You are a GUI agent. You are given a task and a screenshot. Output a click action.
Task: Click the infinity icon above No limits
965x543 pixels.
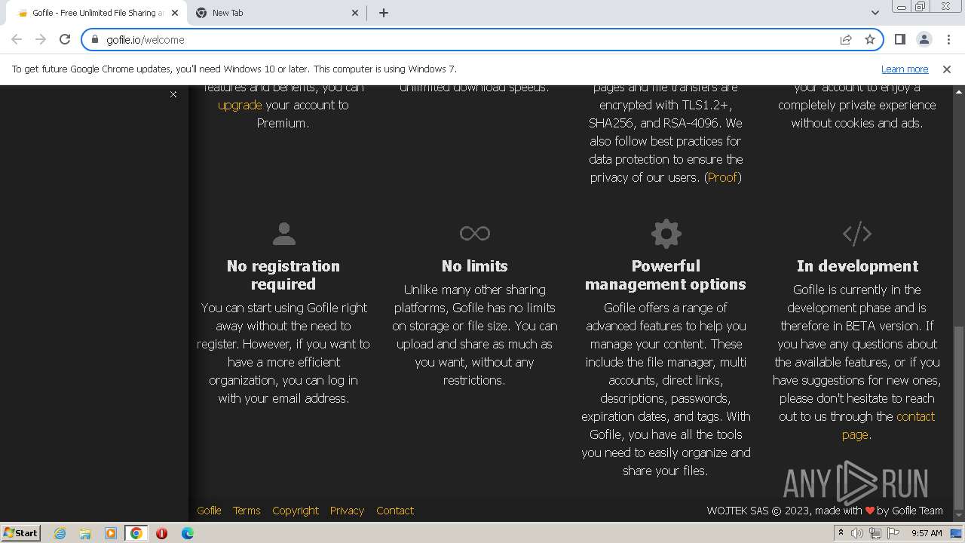pos(475,234)
